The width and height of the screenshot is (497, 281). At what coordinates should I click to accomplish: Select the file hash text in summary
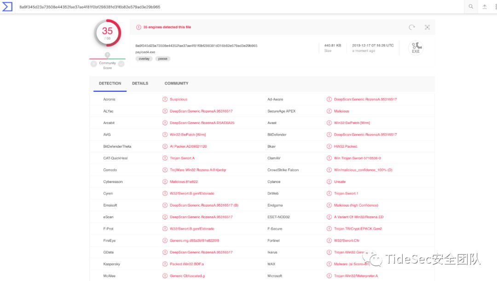coord(196,45)
